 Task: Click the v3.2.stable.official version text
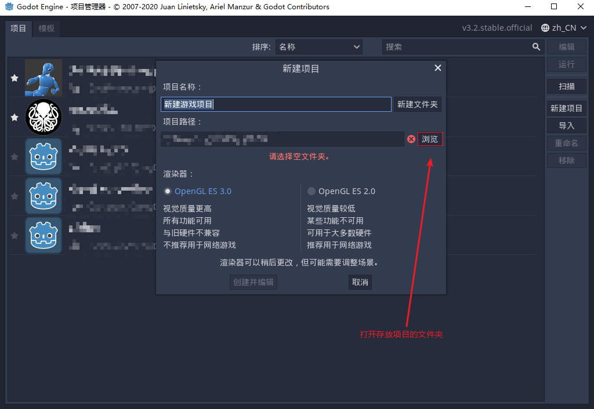[x=497, y=28]
